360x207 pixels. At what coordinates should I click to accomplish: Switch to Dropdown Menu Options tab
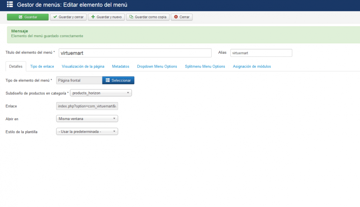click(x=157, y=66)
